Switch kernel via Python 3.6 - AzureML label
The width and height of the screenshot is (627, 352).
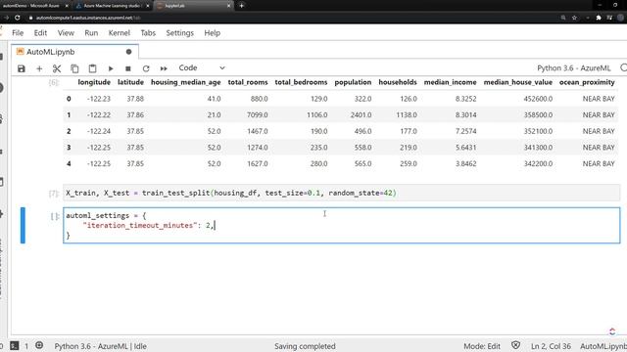tap(574, 68)
